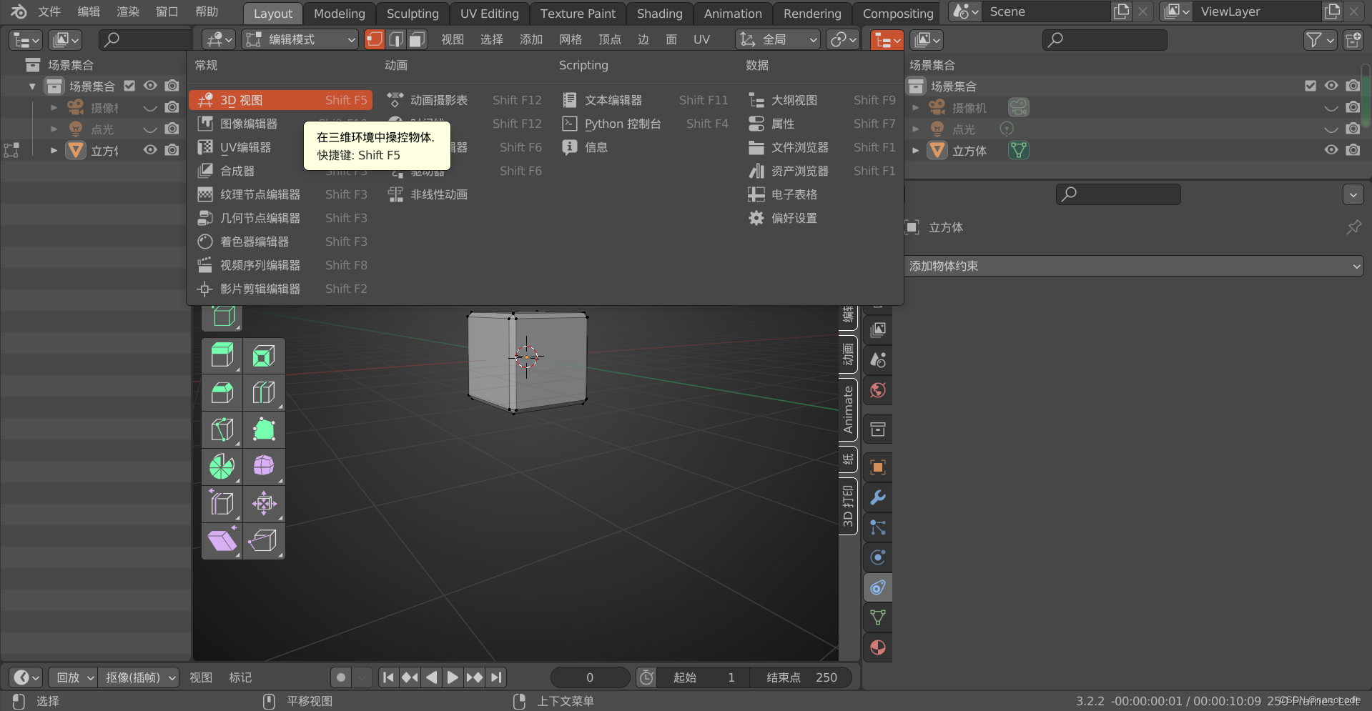Jump to the next keyframe
This screenshot has height=711, width=1372.
(x=474, y=677)
